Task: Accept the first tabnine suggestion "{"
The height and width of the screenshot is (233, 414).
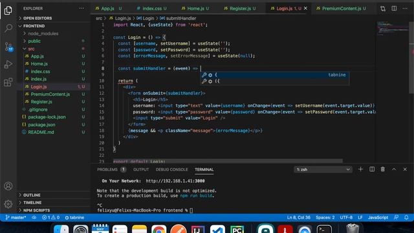Action: point(274,75)
